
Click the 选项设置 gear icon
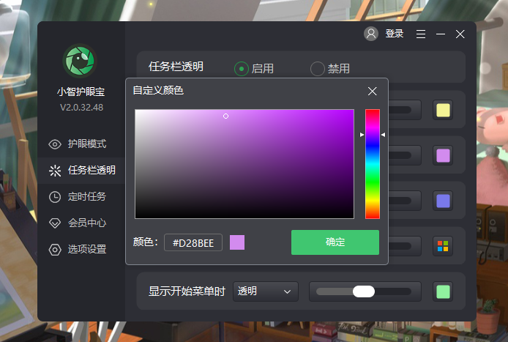click(55, 249)
